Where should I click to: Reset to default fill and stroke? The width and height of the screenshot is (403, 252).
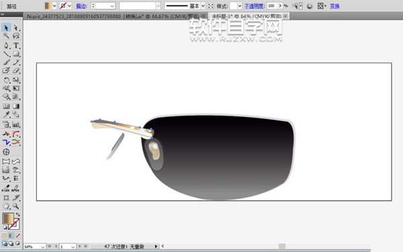(5, 227)
